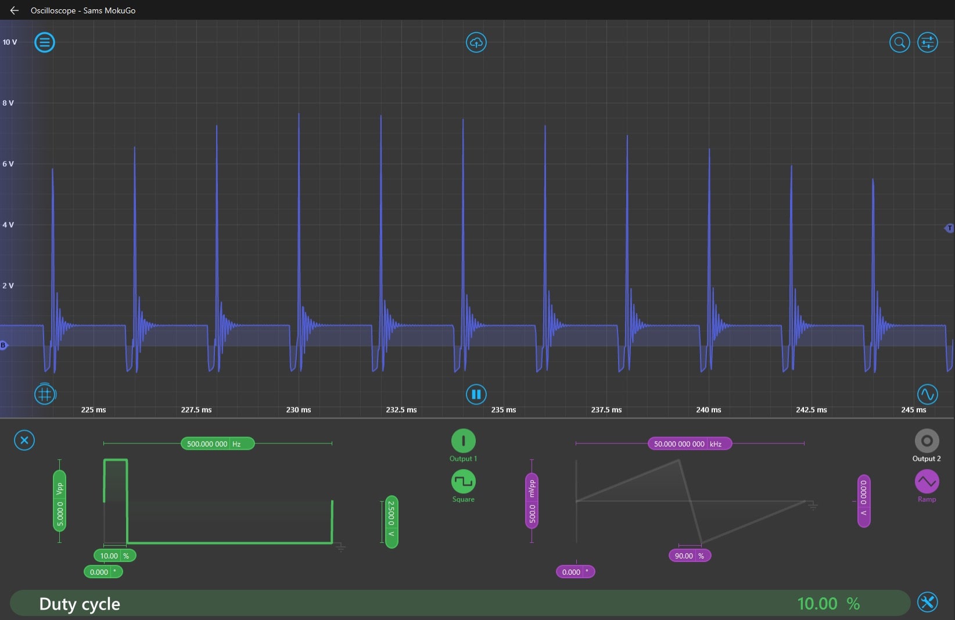Image resolution: width=955 pixels, height=620 pixels.
Task: Open the waveform generator sine icon
Action: point(927,394)
